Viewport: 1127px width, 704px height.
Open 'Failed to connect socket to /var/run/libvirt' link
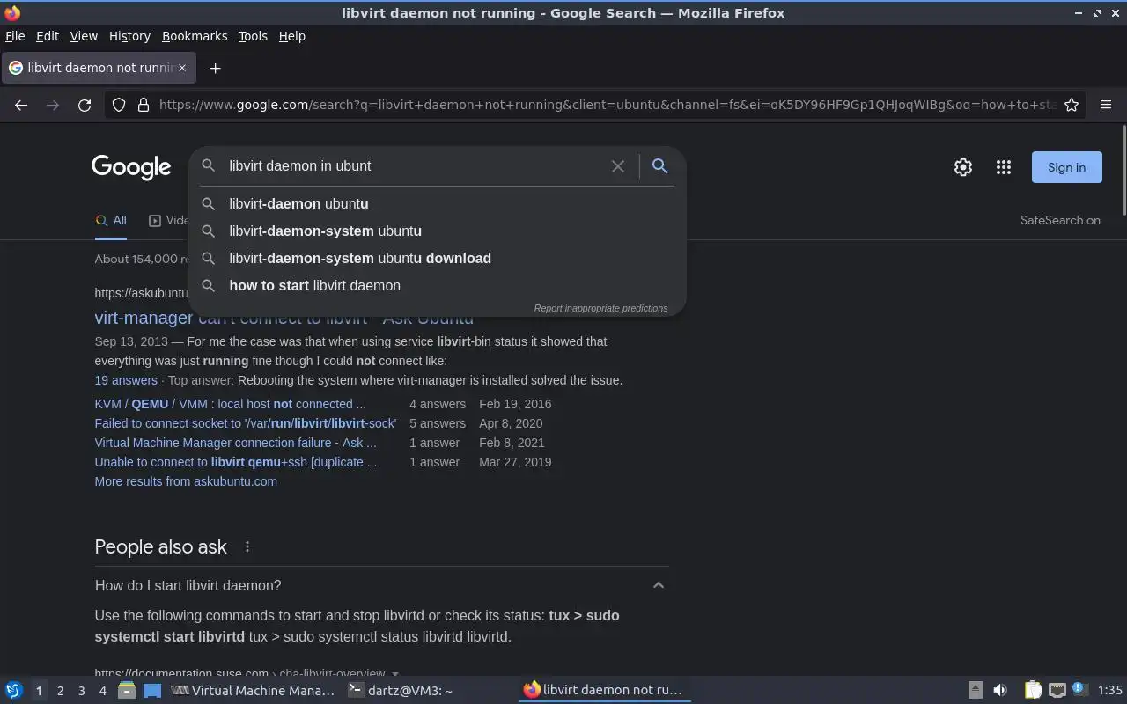[x=245, y=423]
